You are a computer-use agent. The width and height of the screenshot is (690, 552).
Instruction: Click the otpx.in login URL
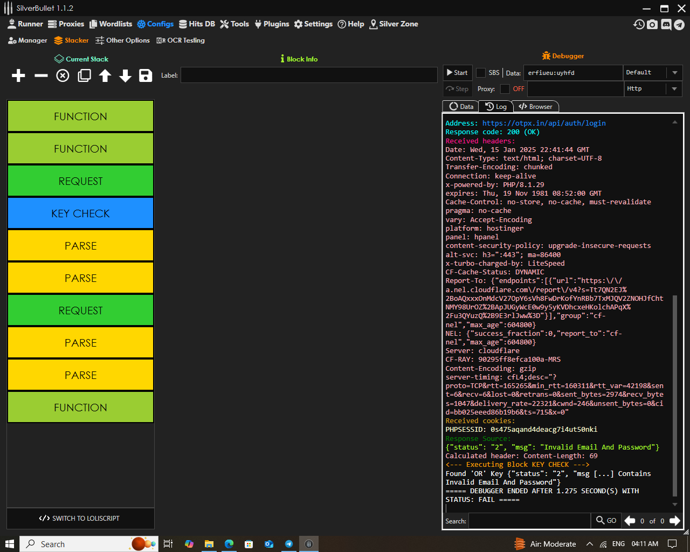click(x=544, y=123)
